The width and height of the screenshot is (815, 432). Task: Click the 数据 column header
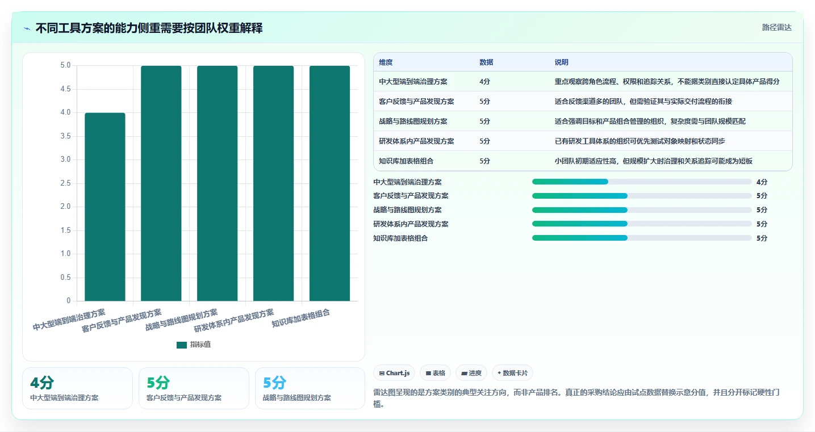tap(486, 62)
